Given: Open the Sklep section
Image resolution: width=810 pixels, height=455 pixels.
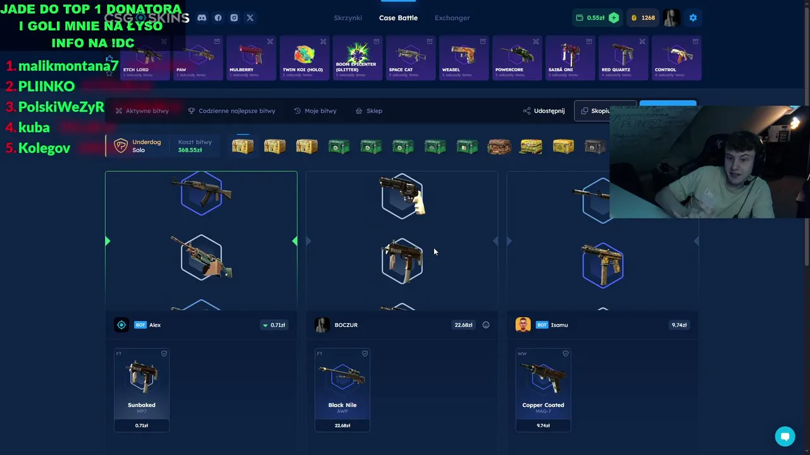Looking at the screenshot, I should pos(368,111).
